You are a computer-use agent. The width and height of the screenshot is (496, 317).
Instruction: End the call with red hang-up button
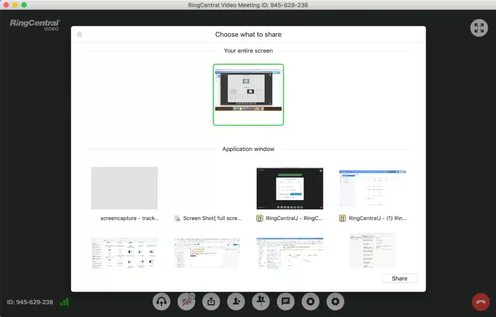(480, 302)
